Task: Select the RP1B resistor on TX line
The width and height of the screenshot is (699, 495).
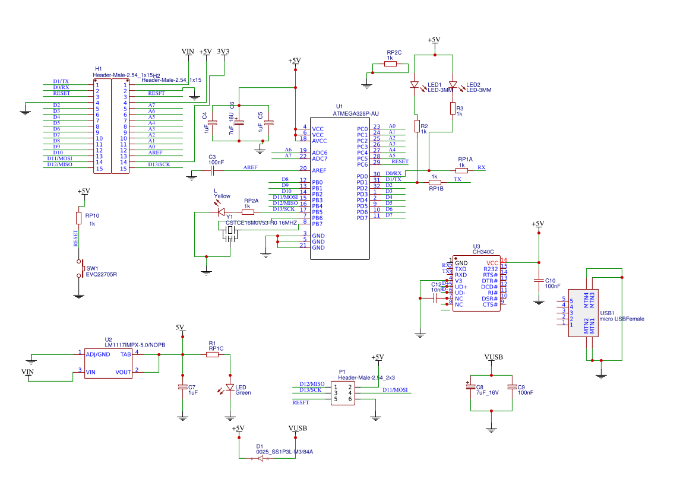Action: (435, 182)
